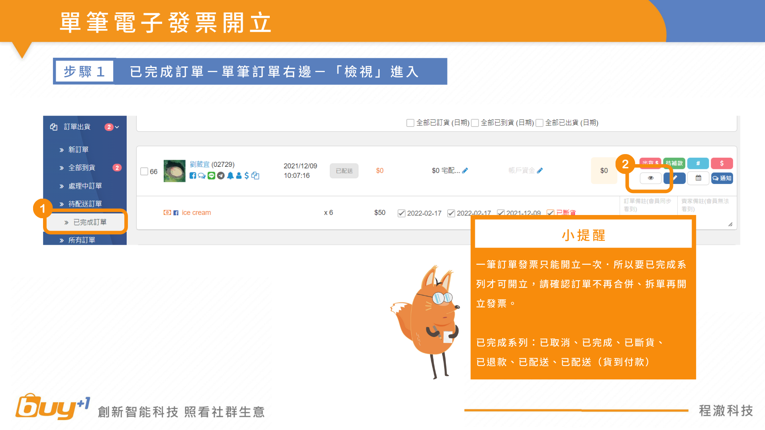
Task: Click the green LINE message icon
Action: click(x=211, y=176)
